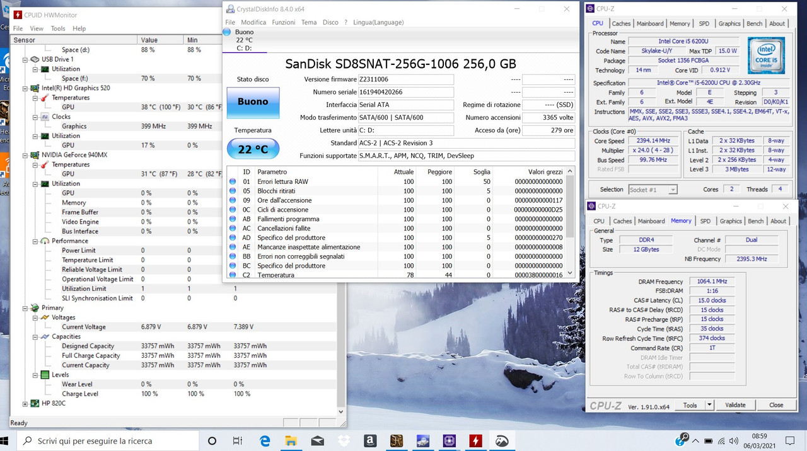Viewport: 807px width, 451px height.
Task: Open Dropbox from the taskbar
Action: click(x=344, y=440)
